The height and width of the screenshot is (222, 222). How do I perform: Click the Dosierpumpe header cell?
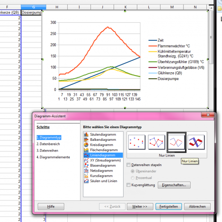31,13
